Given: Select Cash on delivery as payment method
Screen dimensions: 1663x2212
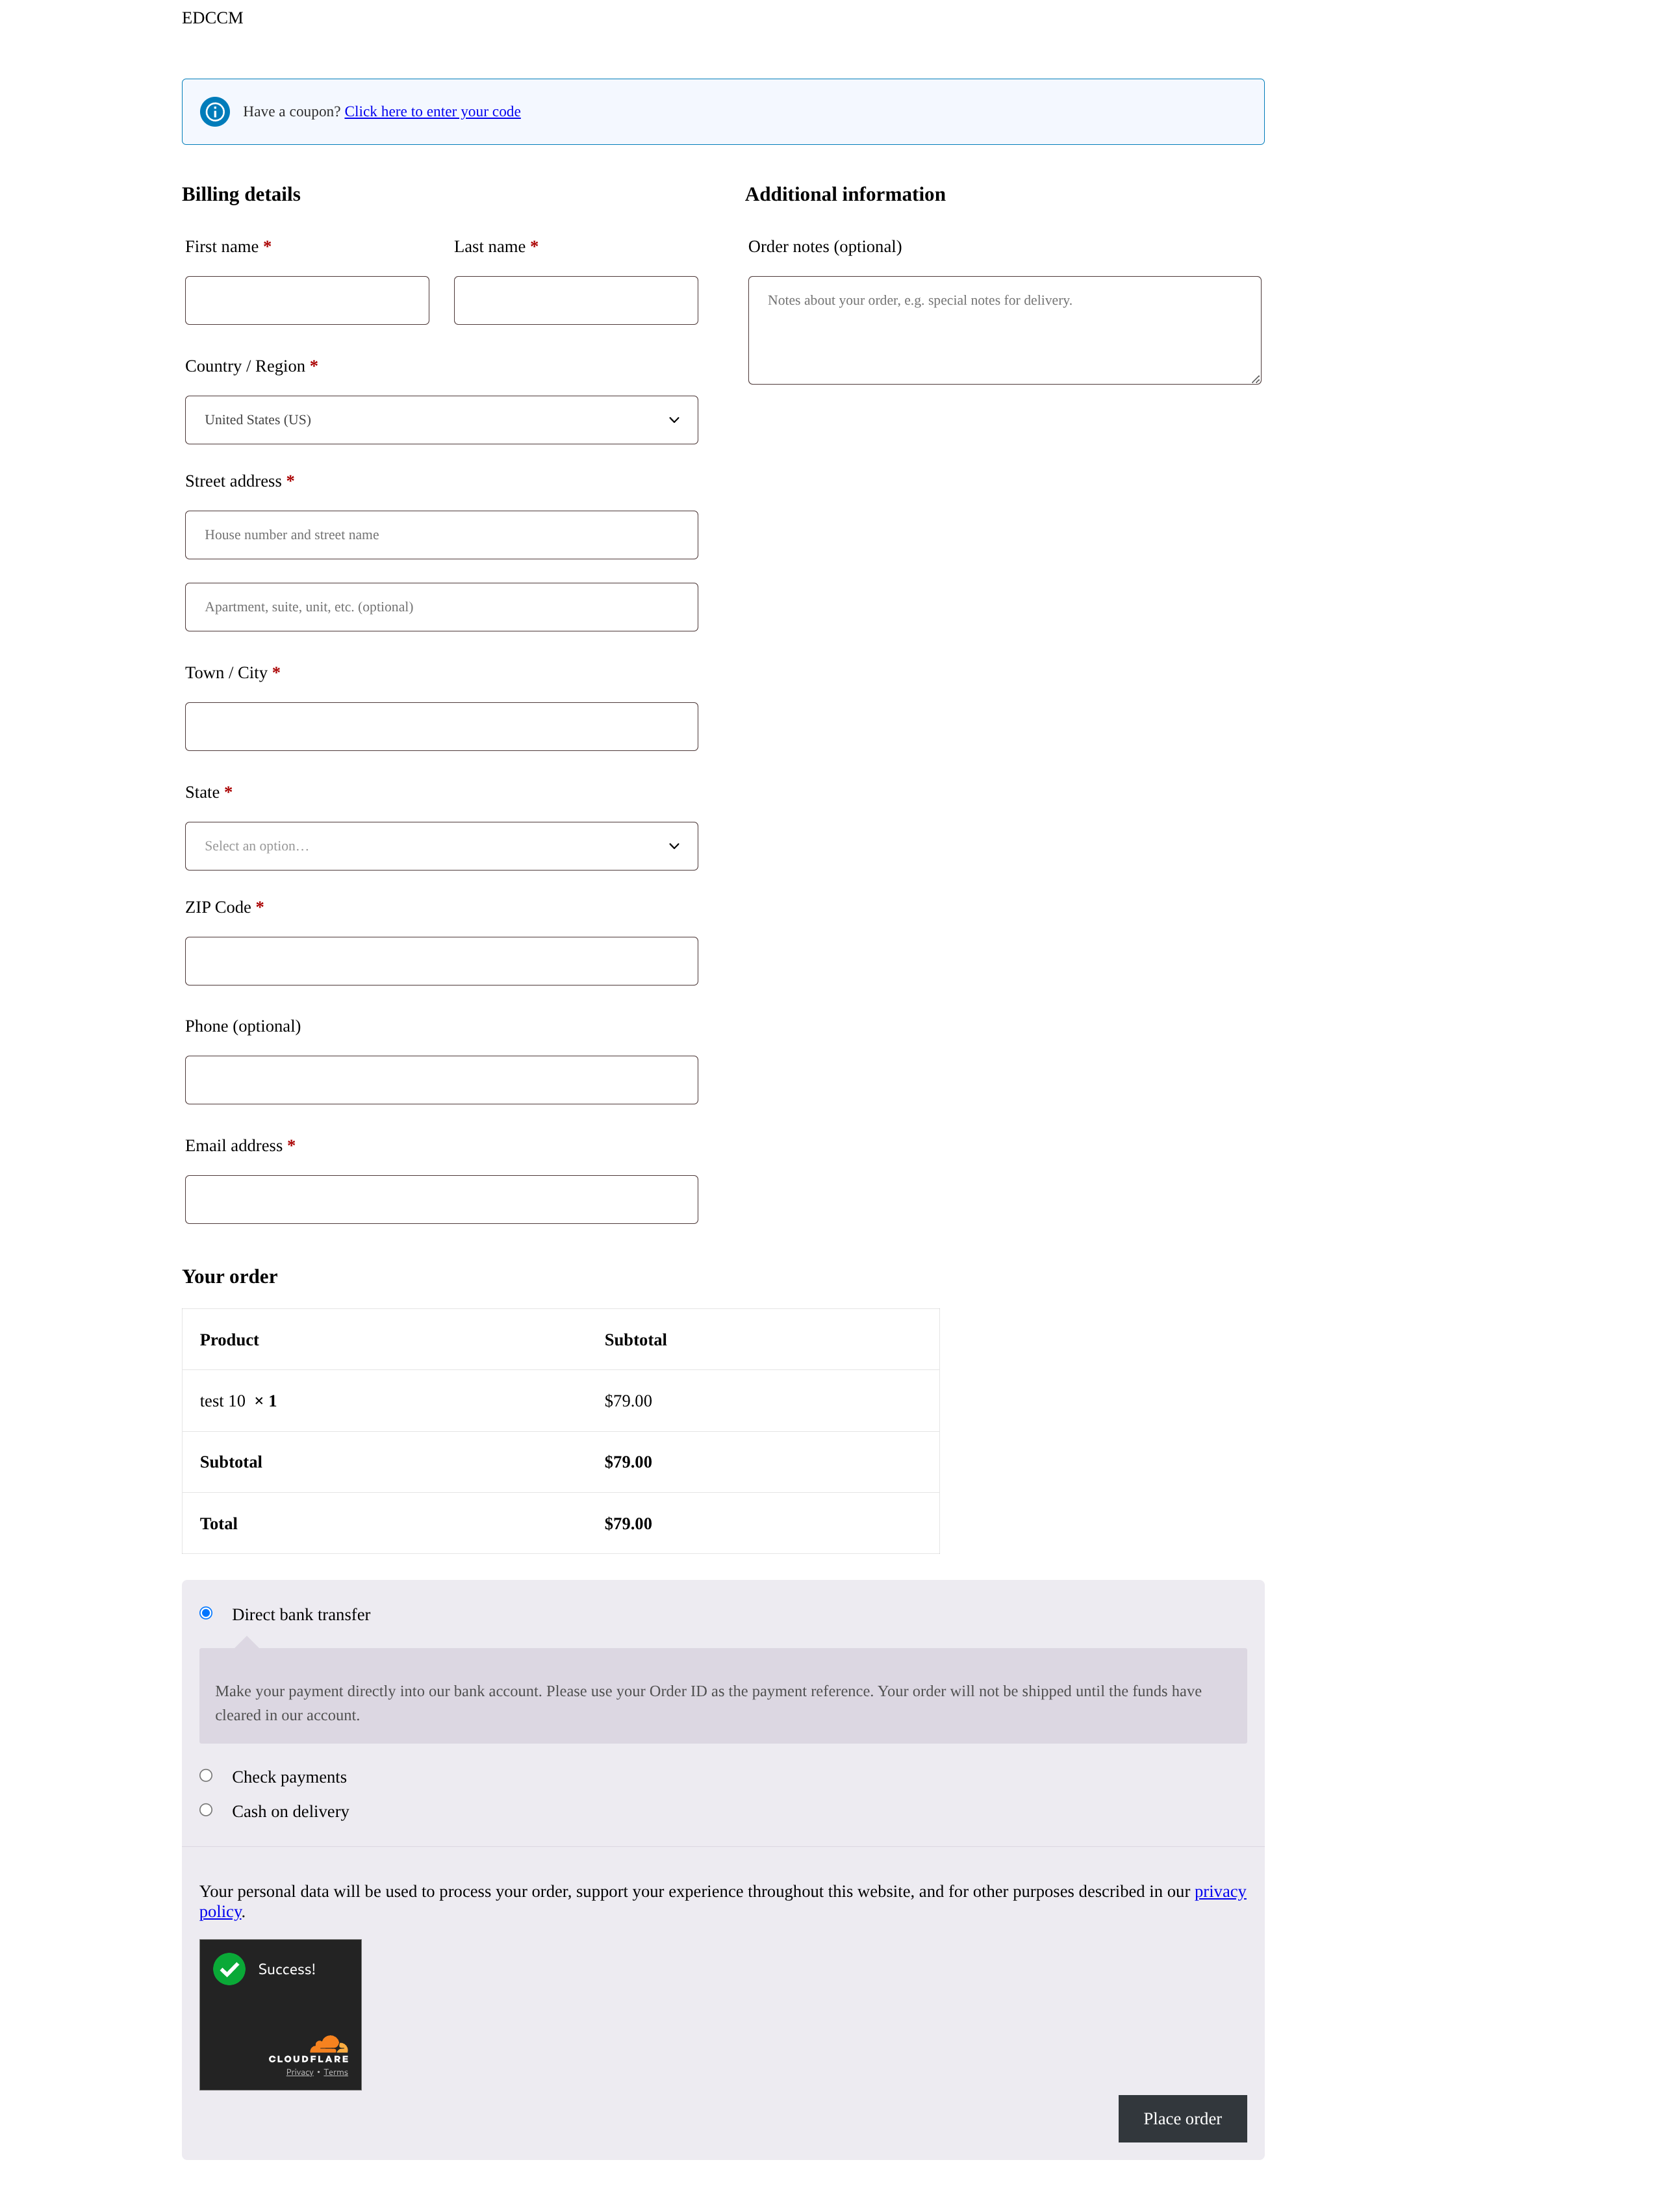Looking at the screenshot, I should pyautogui.click(x=206, y=1810).
